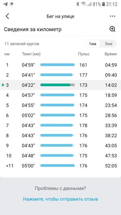Tap the Бег на улице title
The width and height of the screenshot is (121, 215).
coord(60,16)
